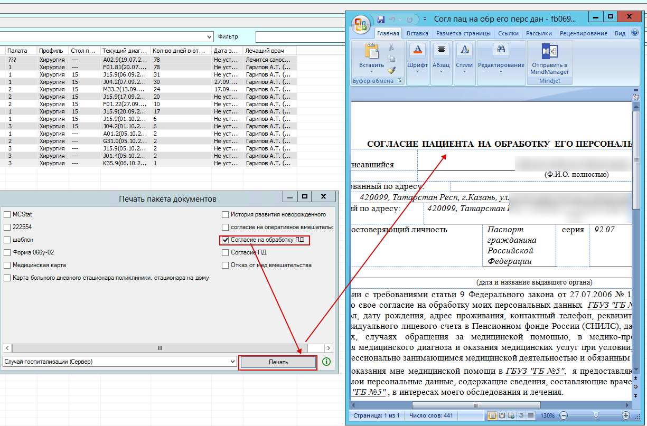
Task: Open the Ссылки ribbon tab
Action: point(508,33)
